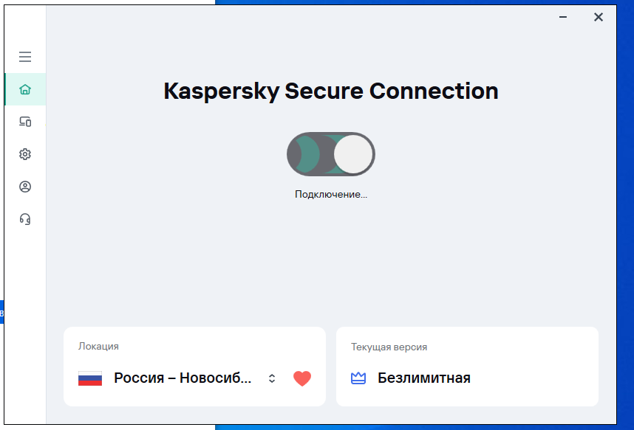Open the Безлимитная subscription details
The image size is (634, 430).
click(x=424, y=378)
